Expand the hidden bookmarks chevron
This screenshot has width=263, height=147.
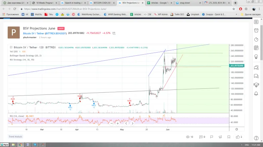click(236, 15)
